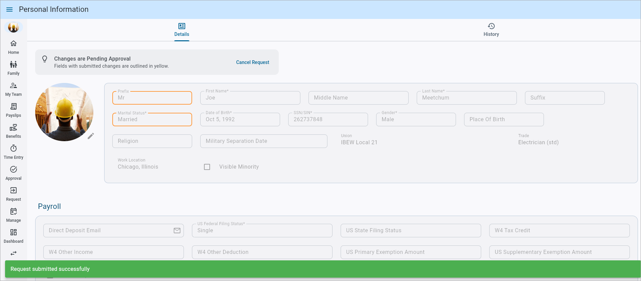
Task: Select the Details tab
Action: 182,30
